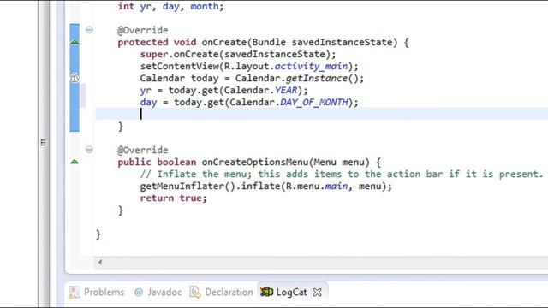This screenshot has height=308, width=548.
Task: Click the text 'int yr, day, month;'
Action: (x=170, y=6)
